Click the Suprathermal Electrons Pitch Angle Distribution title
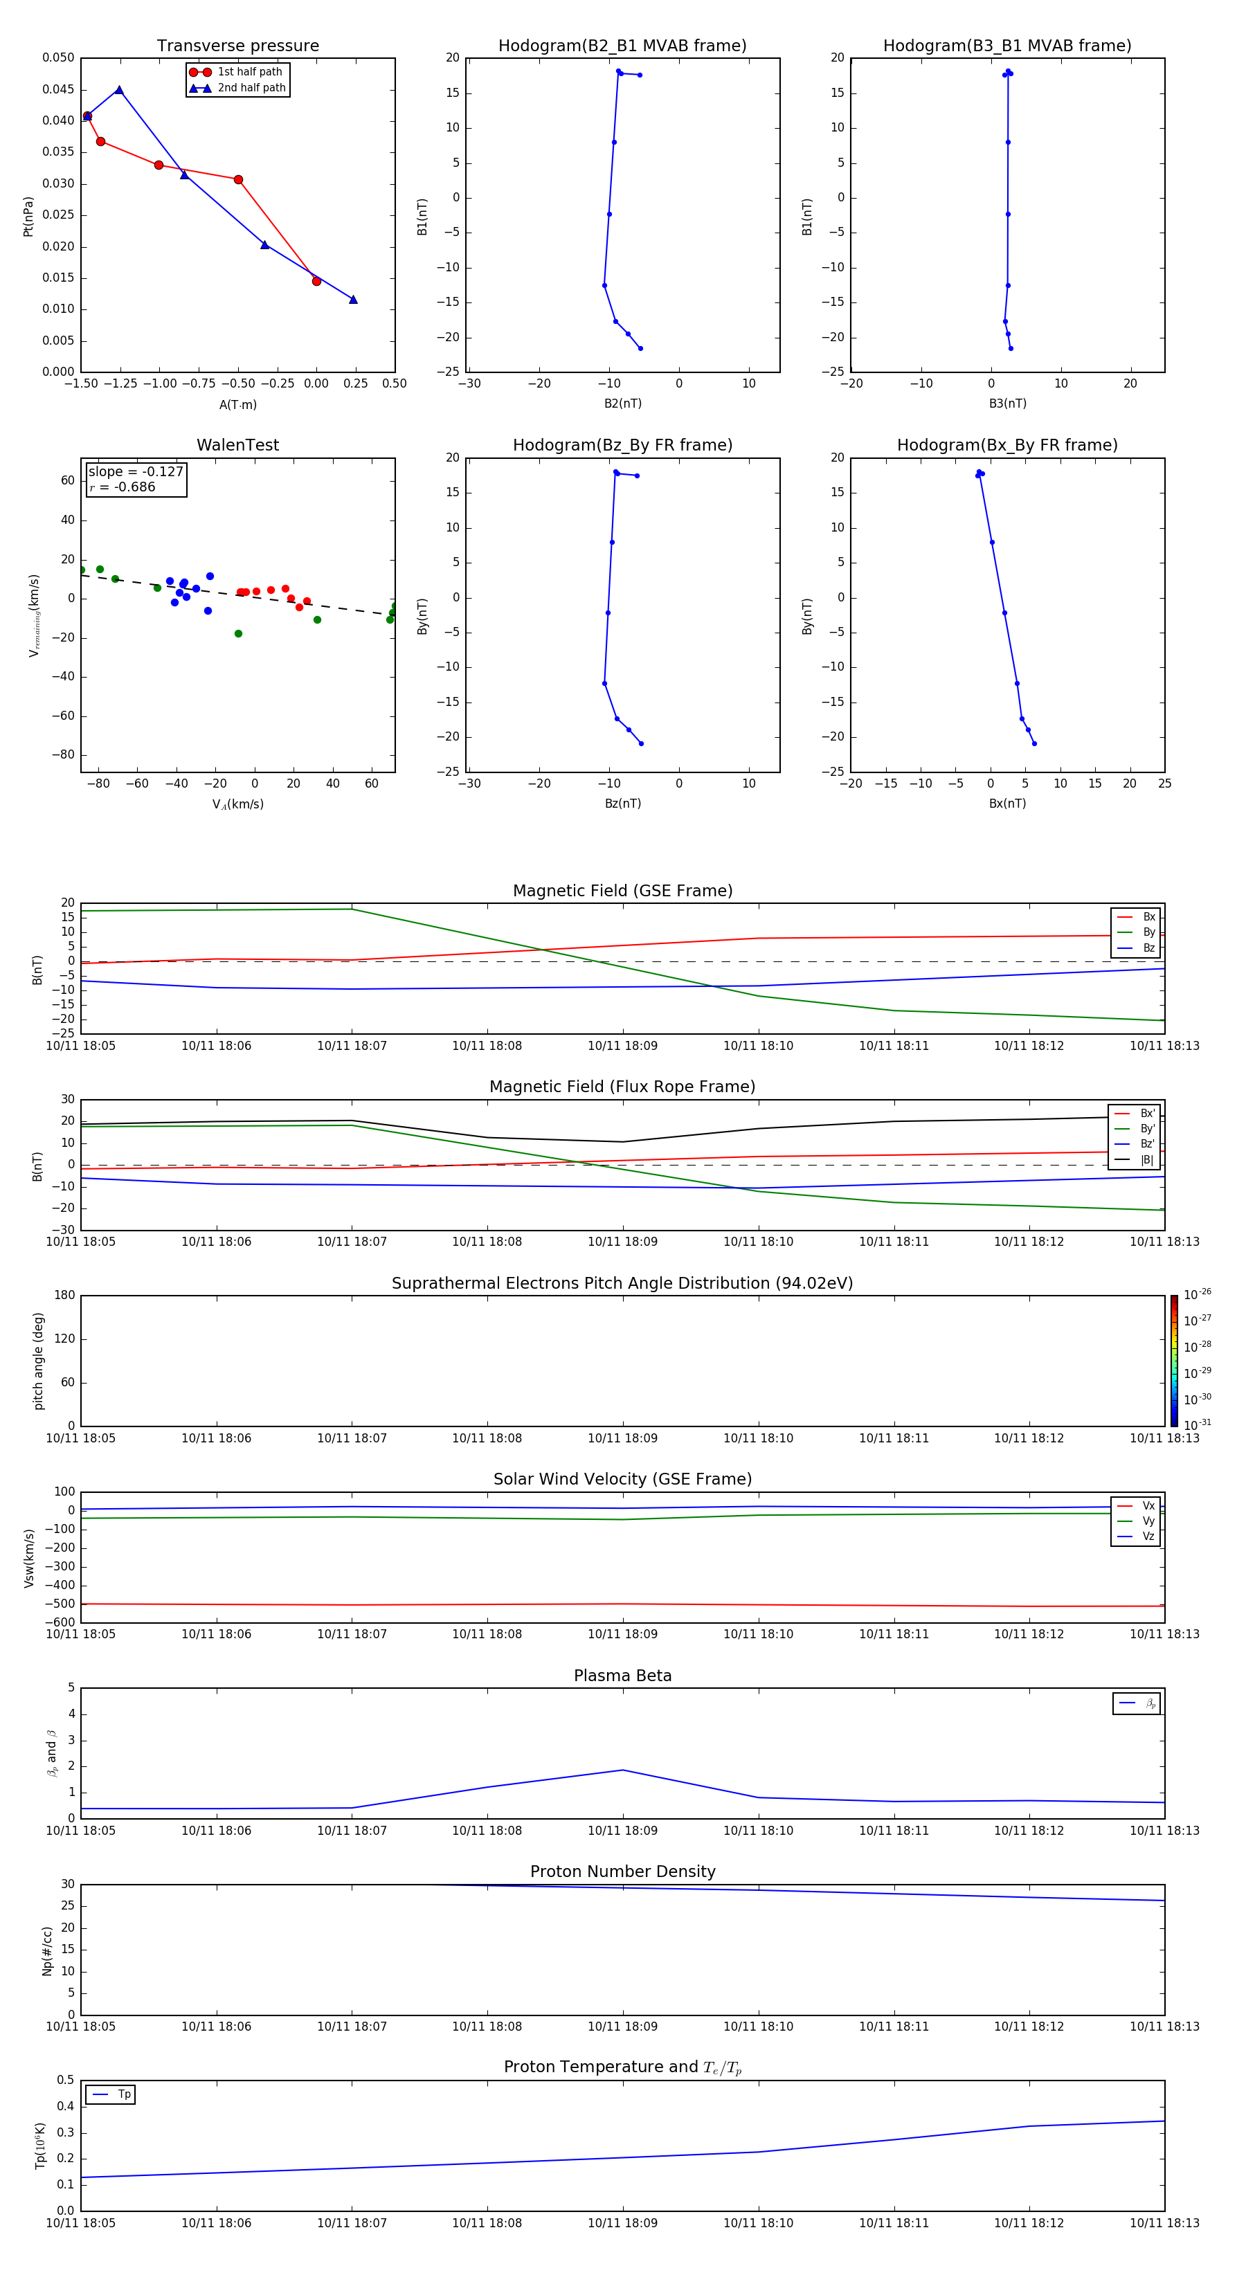This screenshot has width=1246, height=2284. [622, 1284]
